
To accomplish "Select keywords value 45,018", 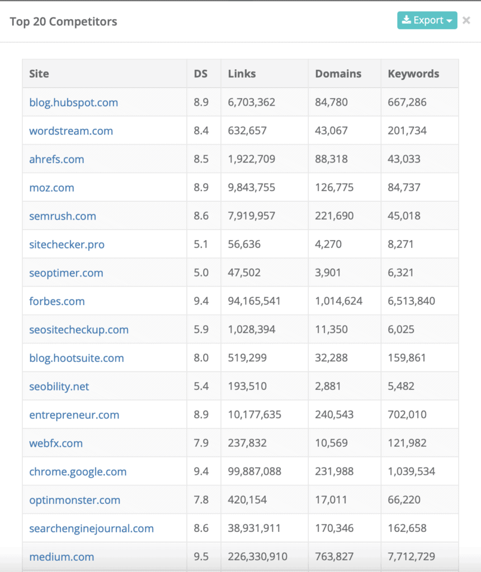I will point(404,216).
